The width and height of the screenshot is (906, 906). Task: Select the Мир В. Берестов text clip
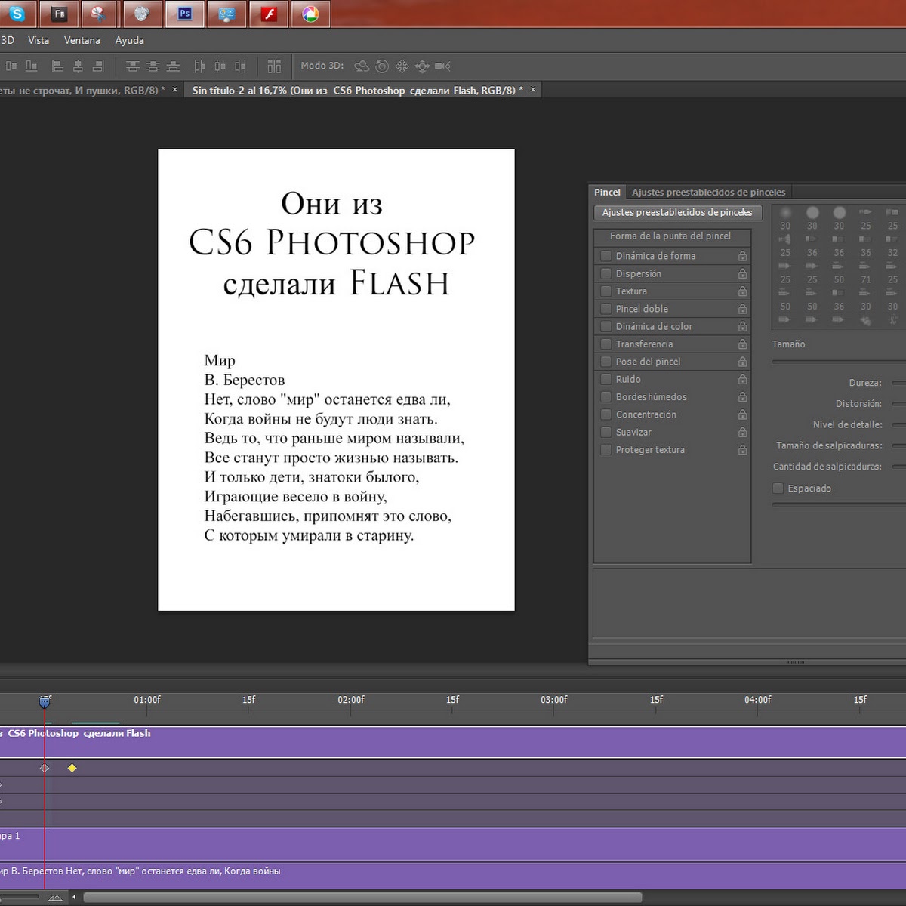453,876
